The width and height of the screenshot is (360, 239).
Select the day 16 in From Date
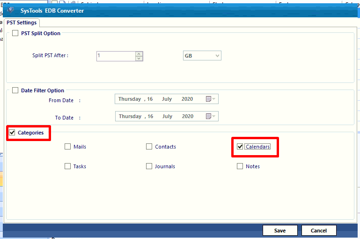pyautogui.click(x=150, y=99)
